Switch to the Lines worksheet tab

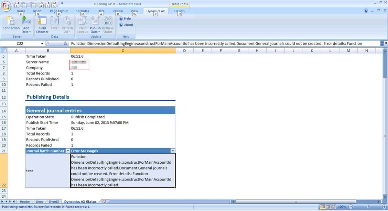39,202
